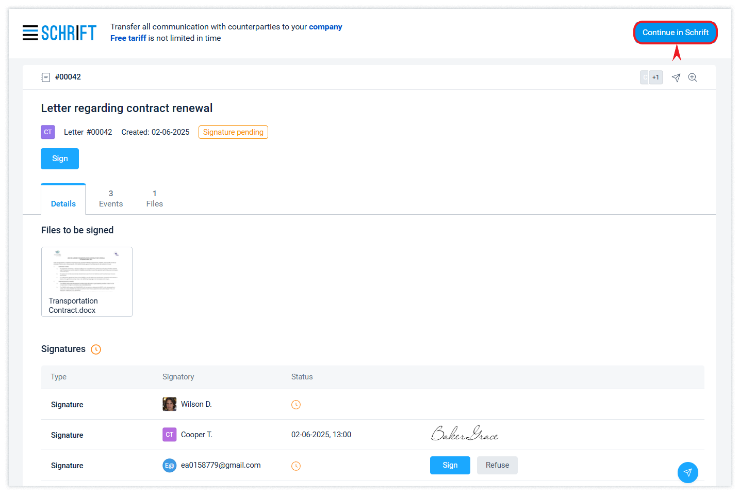The width and height of the screenshot is (739, 494).
Task: Click Refuse in the ea0158779 row
Action: 497,465
